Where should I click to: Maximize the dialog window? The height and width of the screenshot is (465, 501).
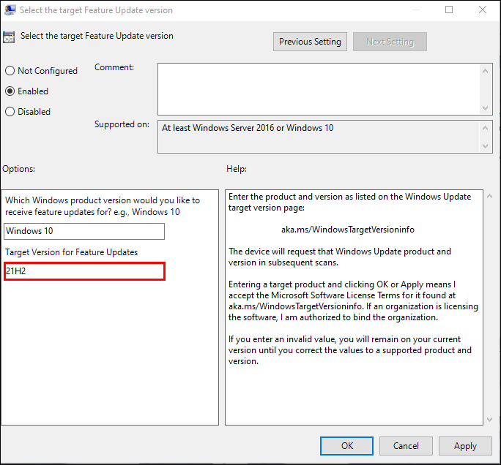pyautogui.click(x=449, y=10)
